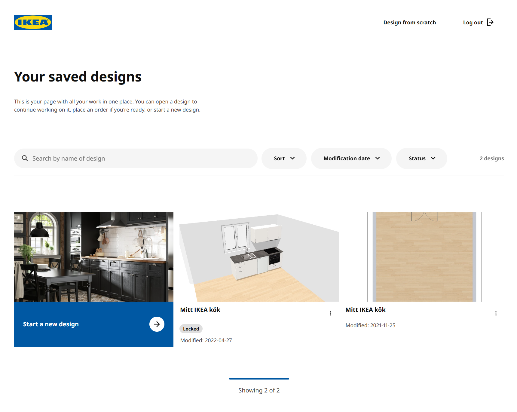Image resolution: width=517 pixels, height=412 pixels.
Task: Click the white circular arrow on the blue card
Action: [x=157, y=324]
